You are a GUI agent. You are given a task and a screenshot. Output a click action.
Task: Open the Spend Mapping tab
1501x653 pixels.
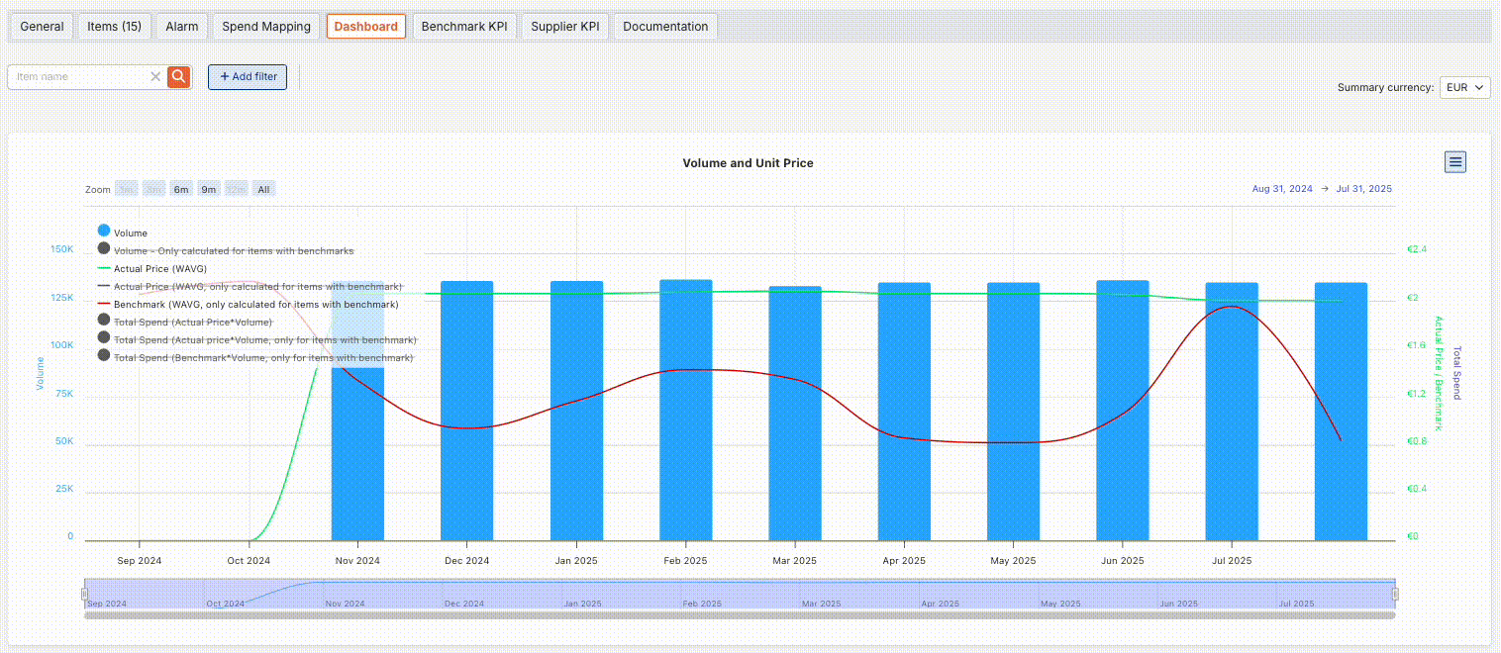[x=265, y=27]
